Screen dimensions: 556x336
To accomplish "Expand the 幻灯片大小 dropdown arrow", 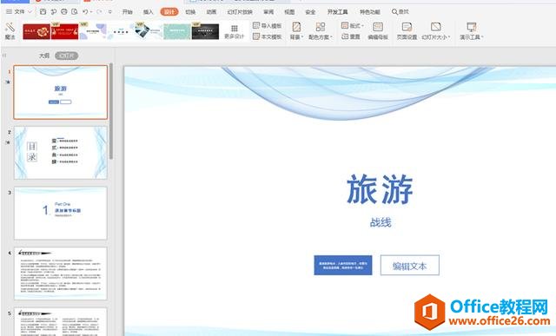I will (449, 37).
